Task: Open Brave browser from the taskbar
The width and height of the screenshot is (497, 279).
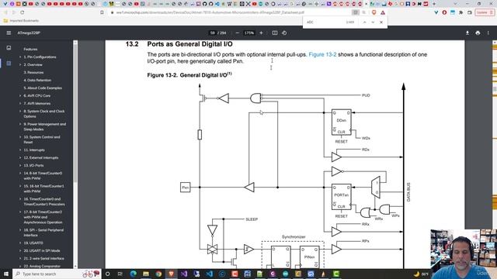Action: click(x=171, y=274)
